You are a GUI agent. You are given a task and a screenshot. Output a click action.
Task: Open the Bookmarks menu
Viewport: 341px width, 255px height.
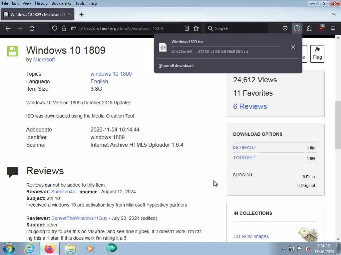point(61,3)
